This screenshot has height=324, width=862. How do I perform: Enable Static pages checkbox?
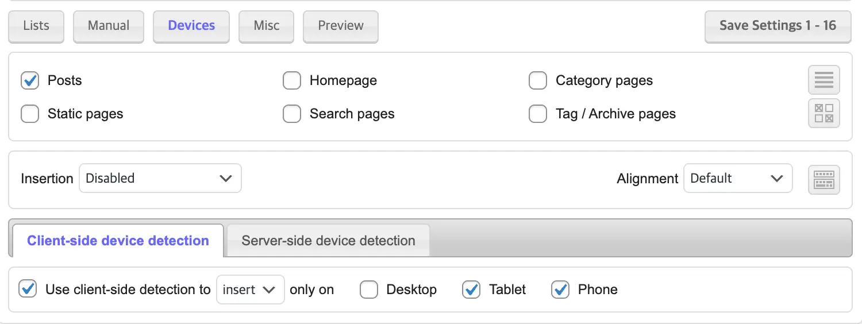point(30,114)
